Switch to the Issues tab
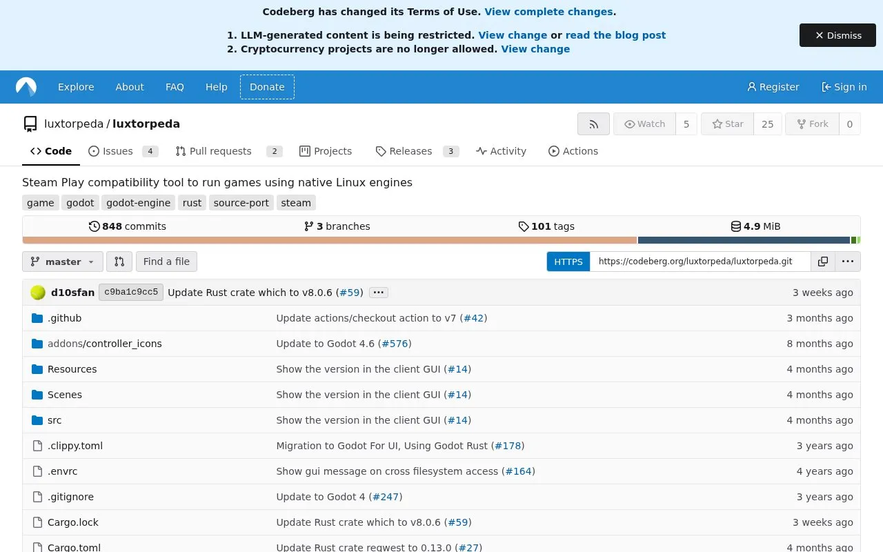 pos(123,151)
